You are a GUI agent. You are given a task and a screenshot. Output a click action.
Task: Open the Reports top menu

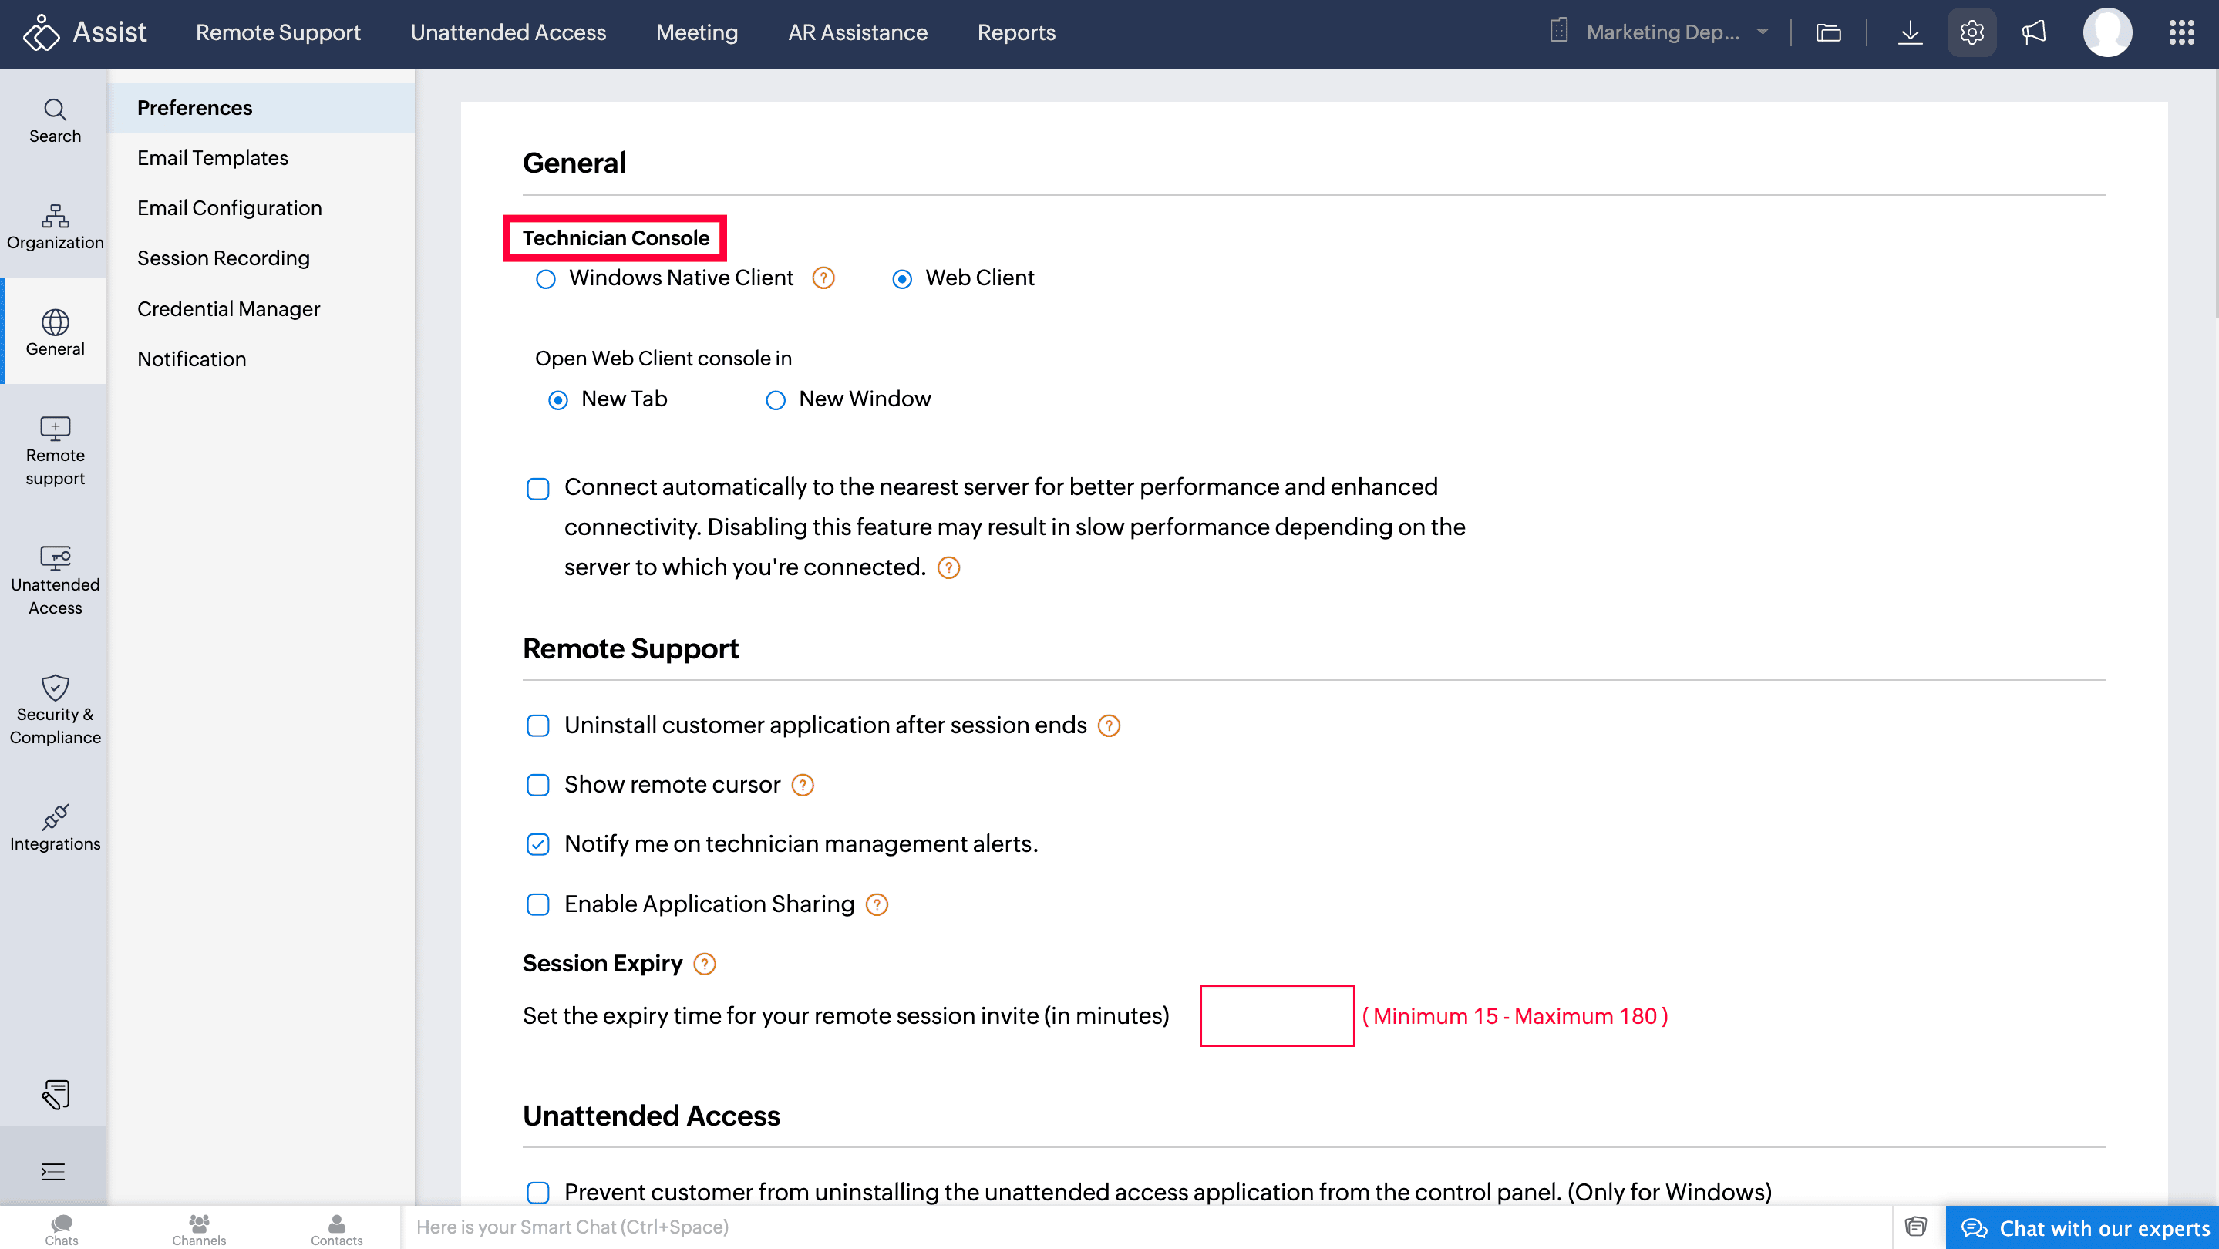[1015, 32]
